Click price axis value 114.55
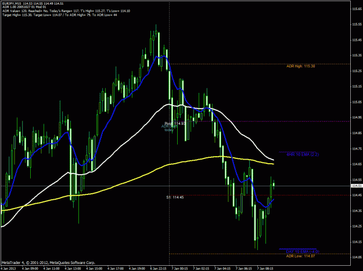 [x=357, y=180]
